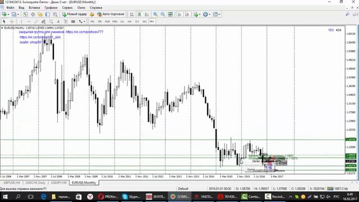Switch timeframe to D1

[137, 21]
